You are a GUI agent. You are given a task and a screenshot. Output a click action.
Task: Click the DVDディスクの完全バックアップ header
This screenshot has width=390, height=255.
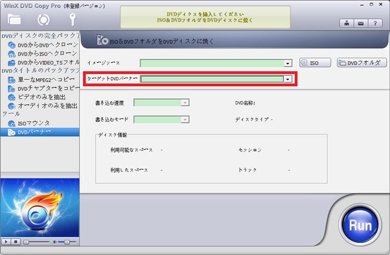[40, 36]
